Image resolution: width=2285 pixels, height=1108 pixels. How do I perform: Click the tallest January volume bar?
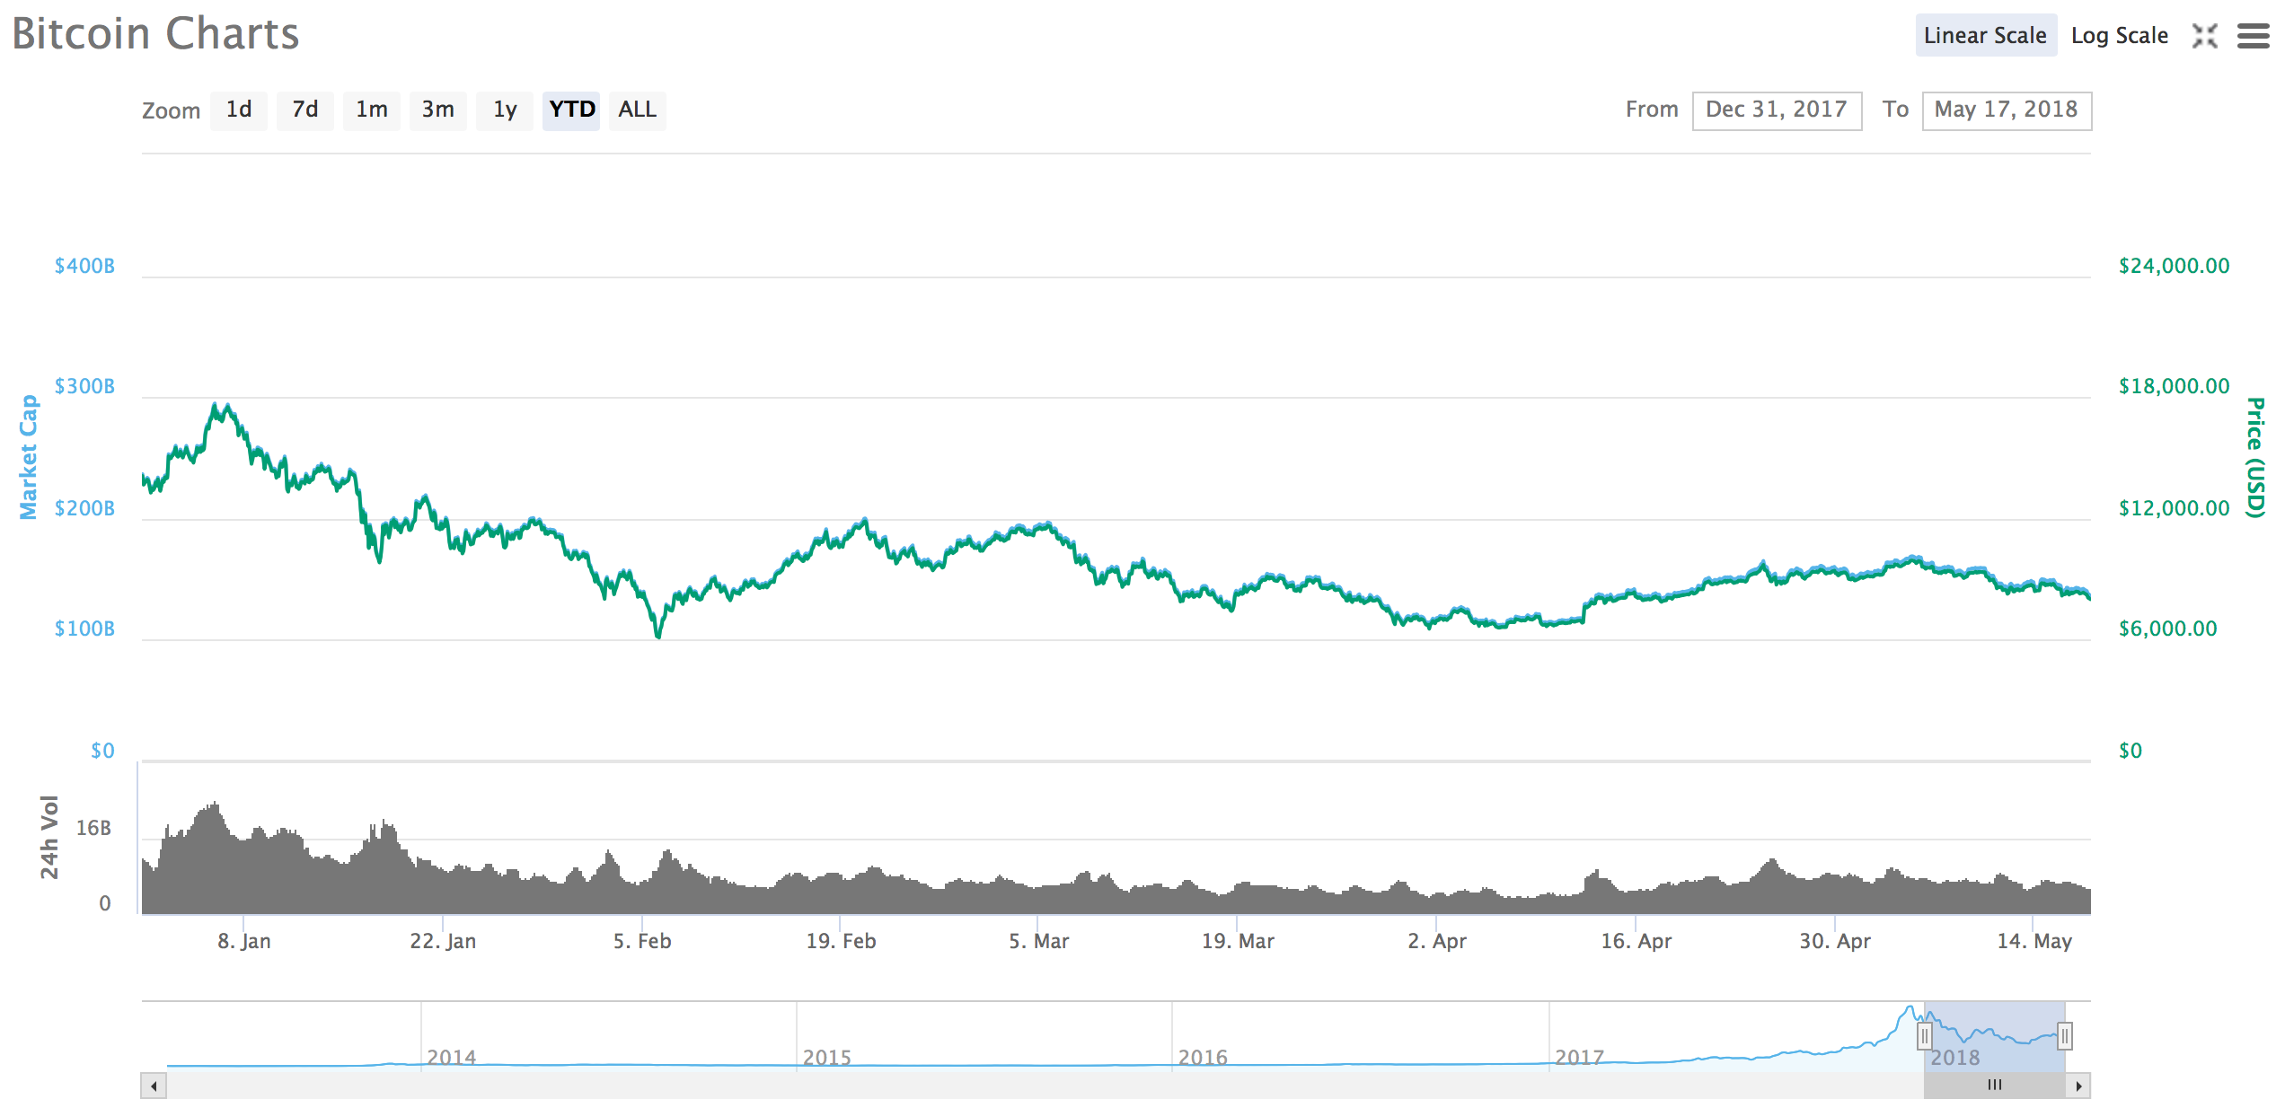(x=216, y=857)
